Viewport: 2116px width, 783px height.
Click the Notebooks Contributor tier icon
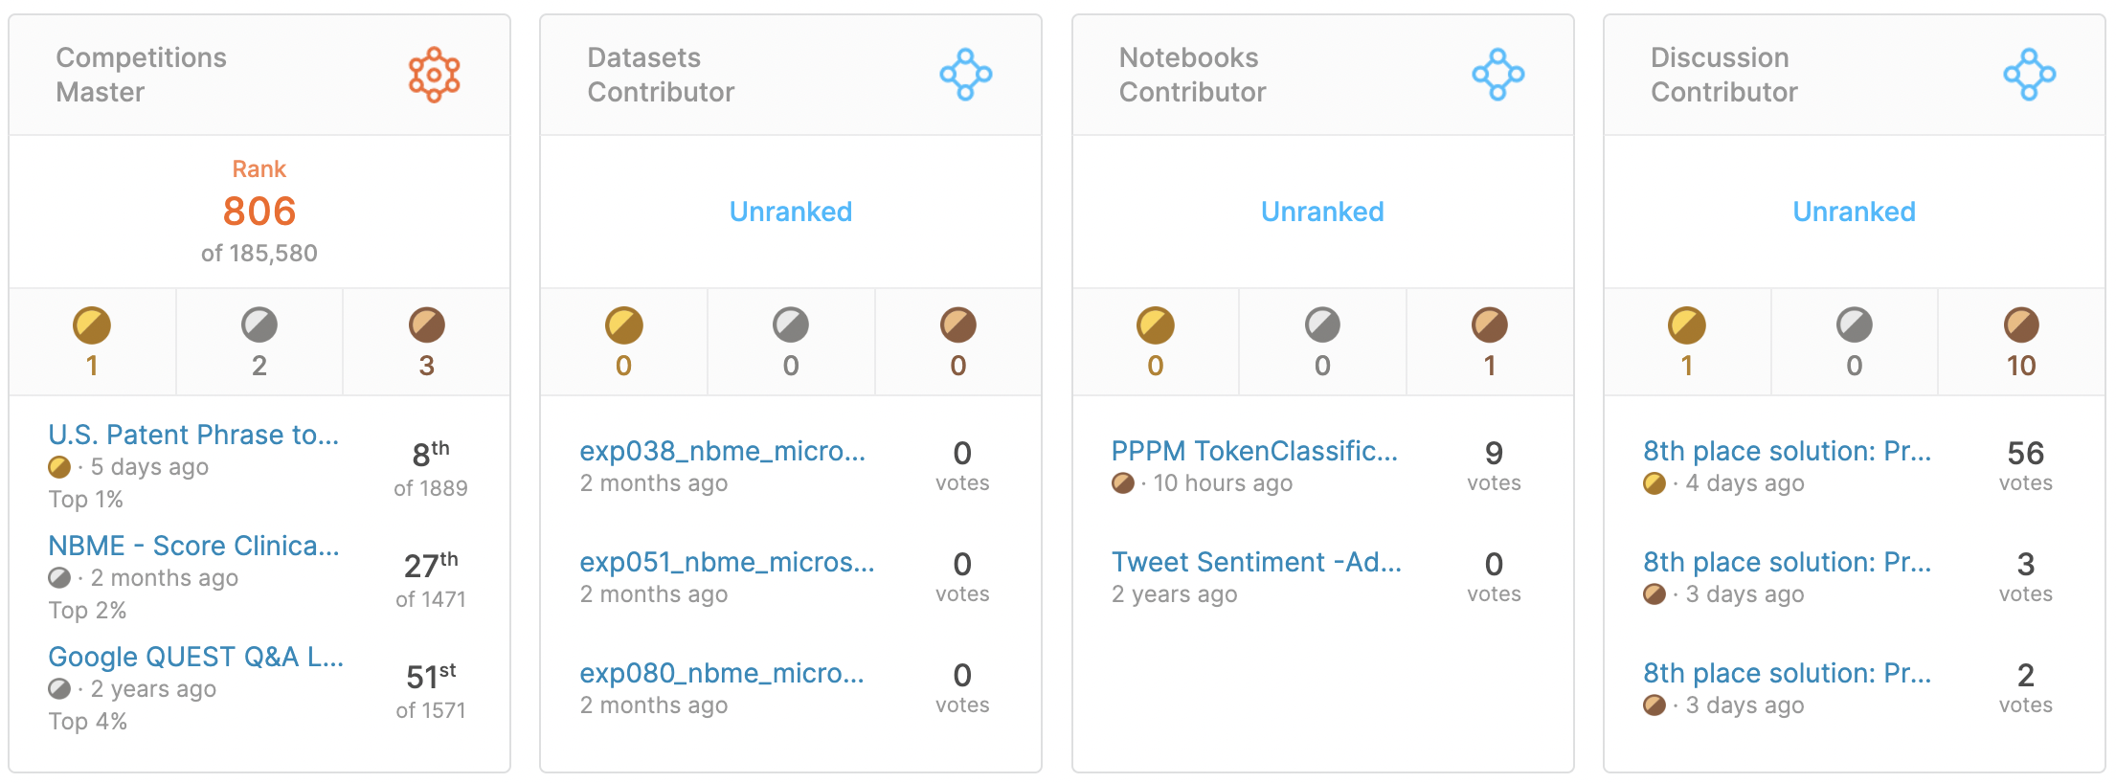tap(1496, 74)
